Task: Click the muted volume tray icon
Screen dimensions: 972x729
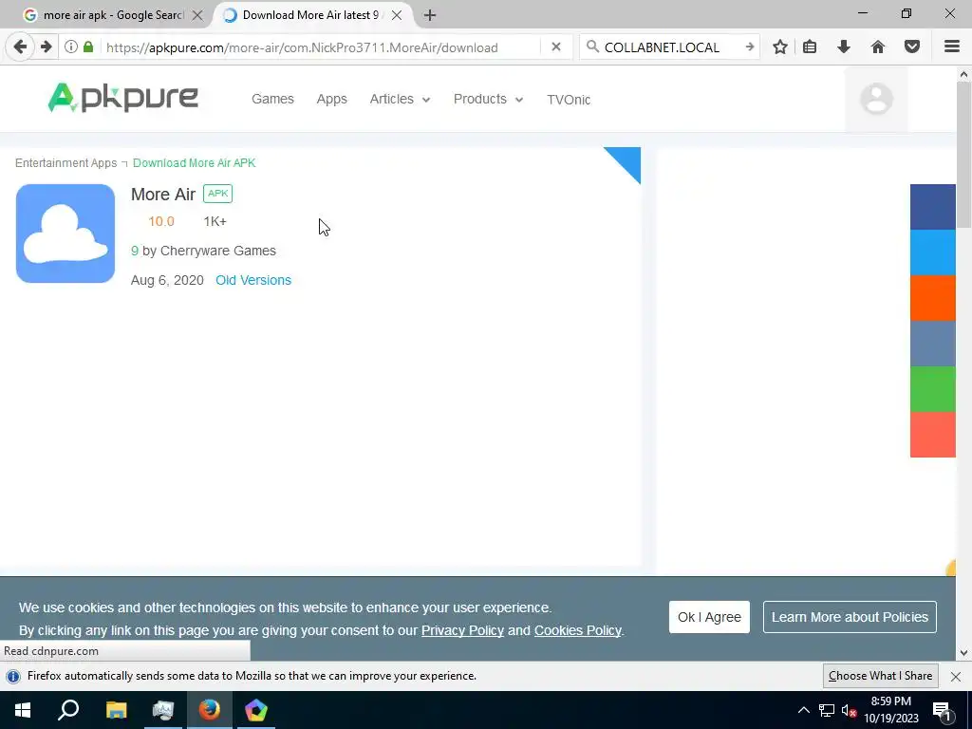Action: pyautogui.click(x=849, y=710)
